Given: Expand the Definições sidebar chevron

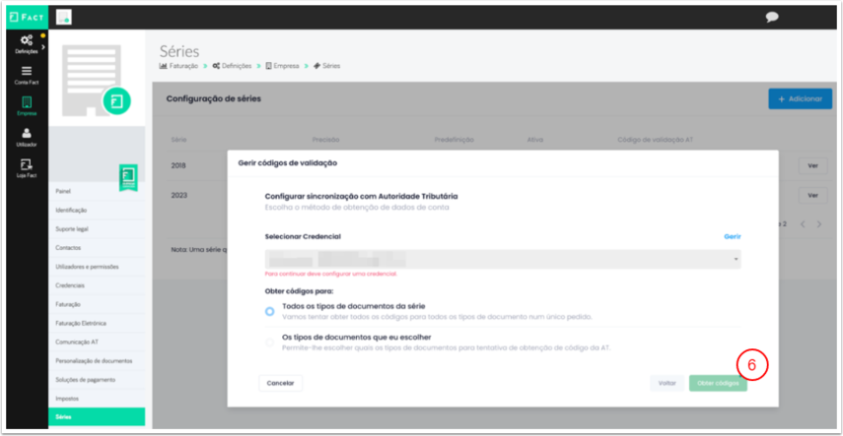Looking at the screenshot, I should [43, 47].
